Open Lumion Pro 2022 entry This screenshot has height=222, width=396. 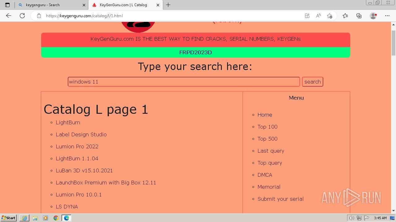point(77,146)
